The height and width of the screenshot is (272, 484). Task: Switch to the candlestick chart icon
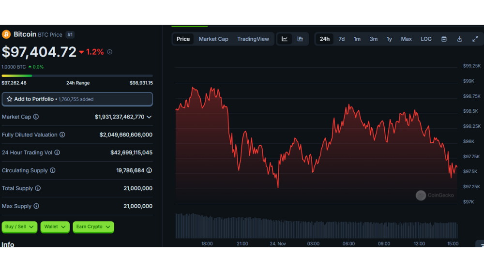coord(300,39)
